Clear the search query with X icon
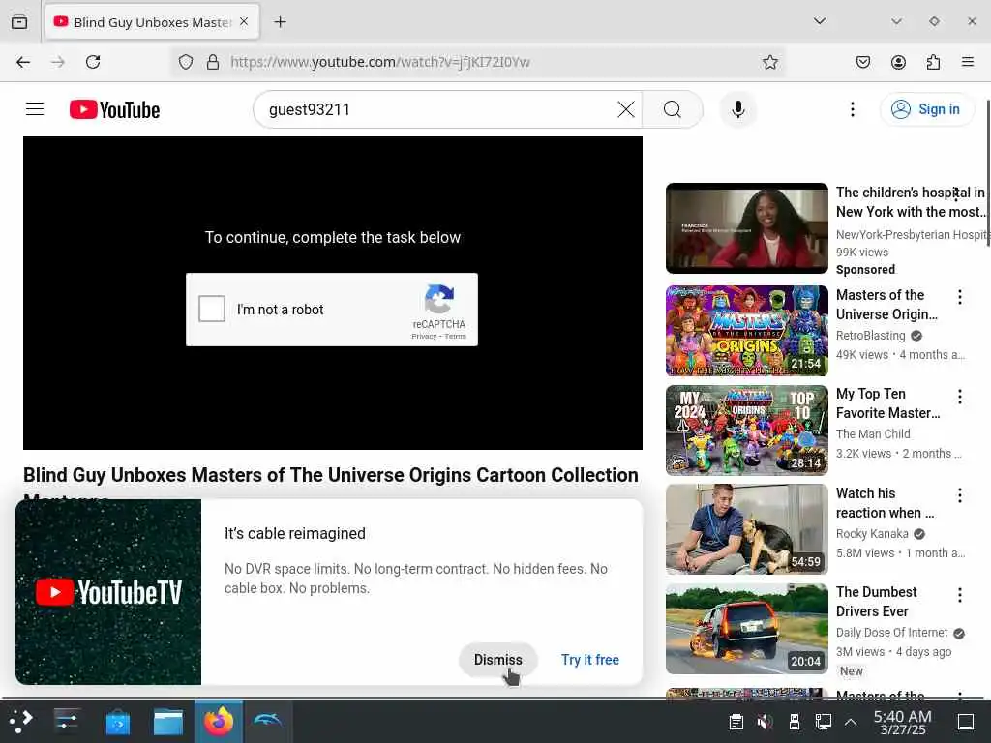 click(626, 109)
